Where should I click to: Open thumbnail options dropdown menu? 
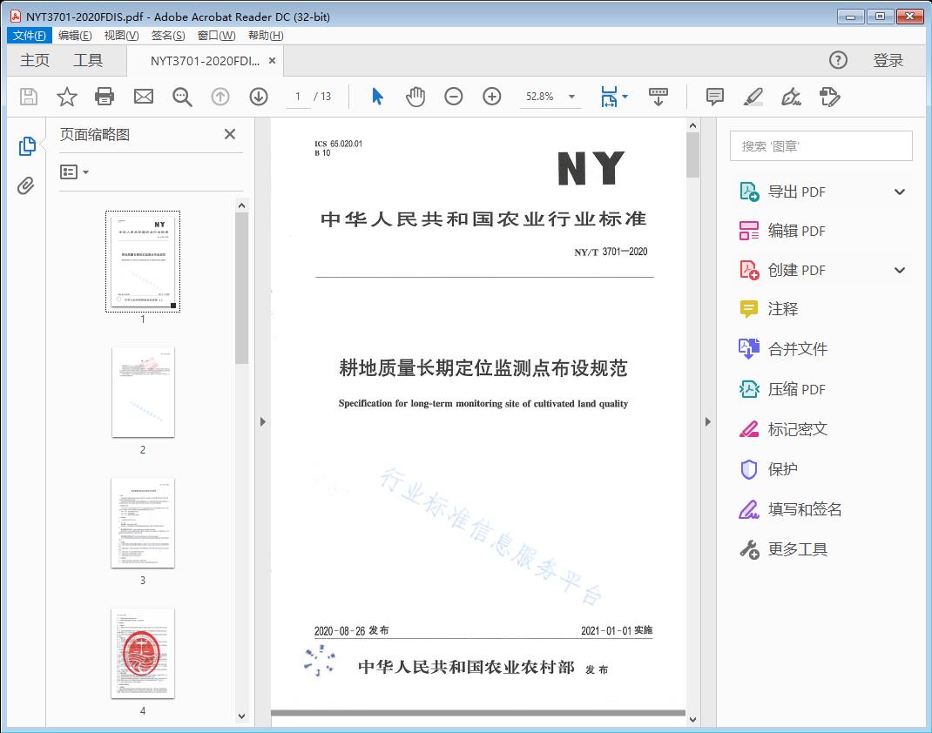tap(75, 172)
